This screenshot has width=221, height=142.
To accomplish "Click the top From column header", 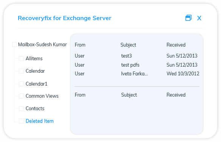I will [80, 45].
